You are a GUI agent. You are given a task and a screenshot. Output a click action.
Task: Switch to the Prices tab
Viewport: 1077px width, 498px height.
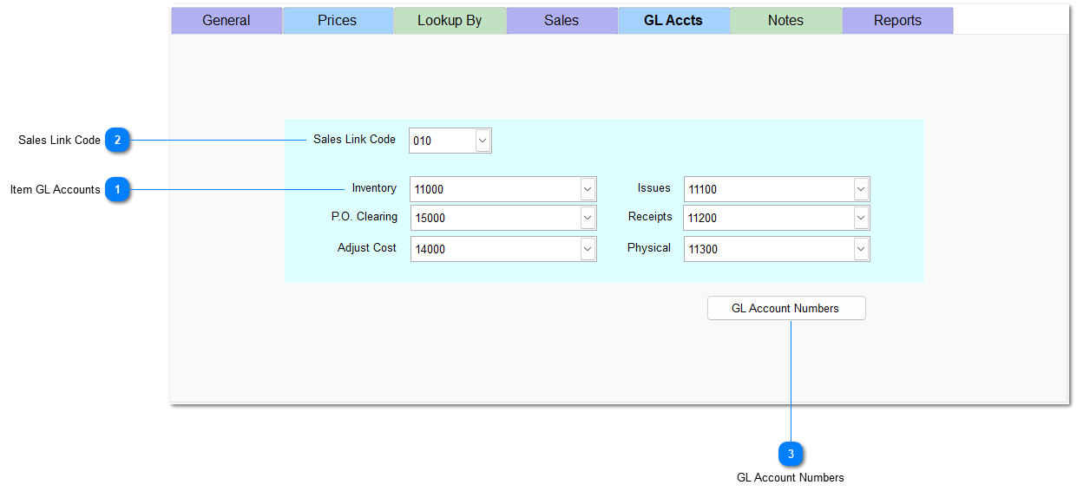coord(338,21)
